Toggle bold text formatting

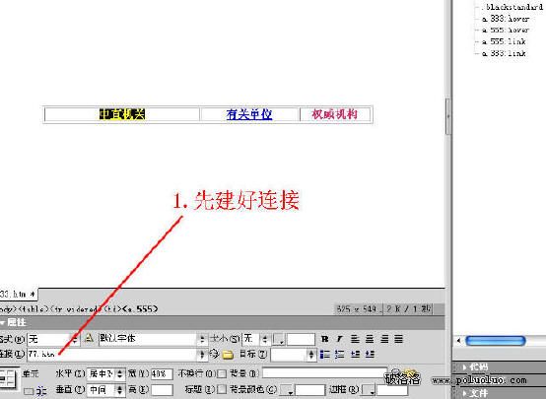pos(325,339)
